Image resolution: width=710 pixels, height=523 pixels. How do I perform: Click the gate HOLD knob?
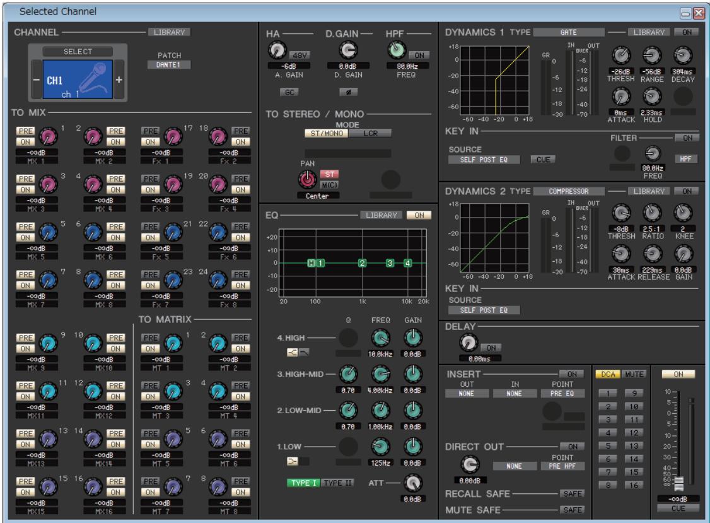tap(652, 96)
